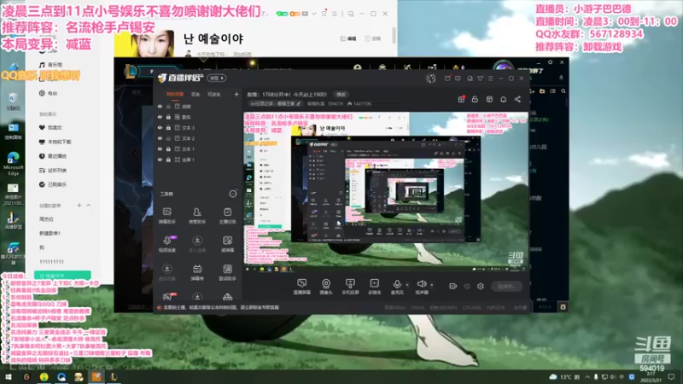Open 本地和下载 in QQ Music sidebar
Screen dimensions: 683x384
tap(55, 142)
